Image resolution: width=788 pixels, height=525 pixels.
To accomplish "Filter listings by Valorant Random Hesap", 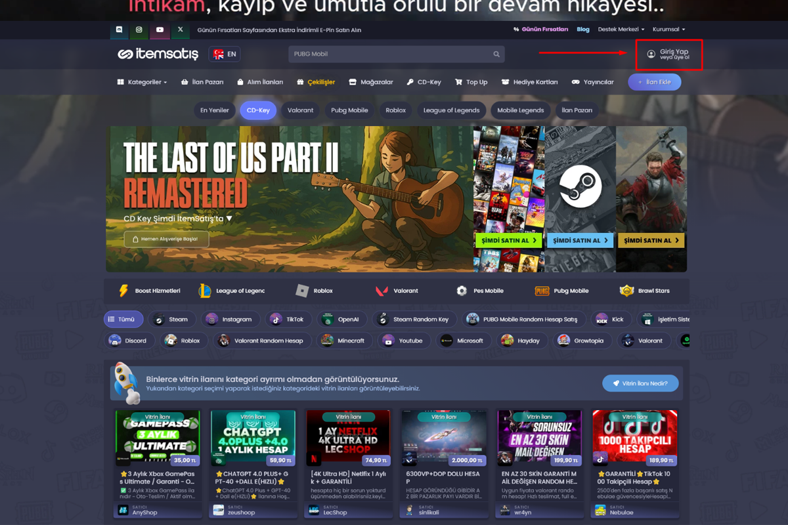I will 262,341.
